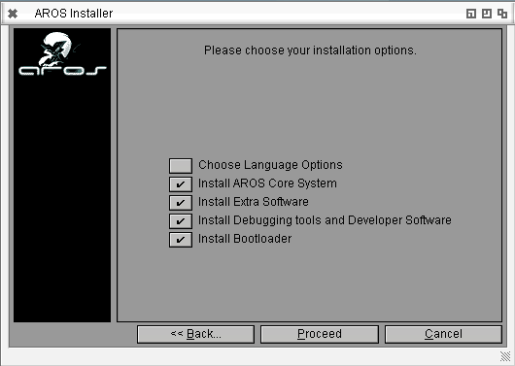Click the iconify window gadget in title bar
The height and width of the screenshot is (366, 515).
point(471,14)
